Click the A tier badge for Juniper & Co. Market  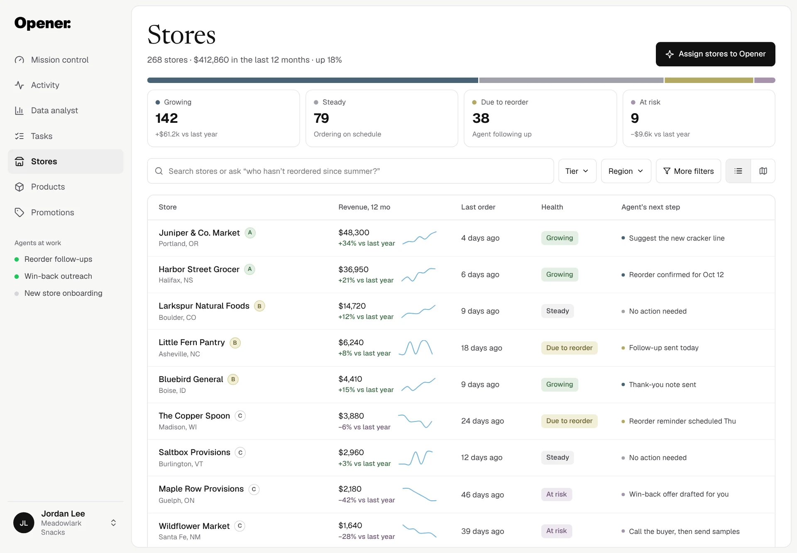(x=250, y=233)
